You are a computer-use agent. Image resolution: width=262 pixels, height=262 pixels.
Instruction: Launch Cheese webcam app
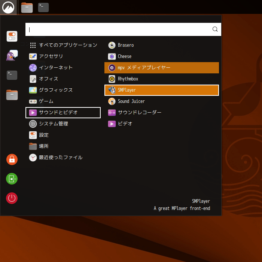pyautogui.click(x=162, y=56)
